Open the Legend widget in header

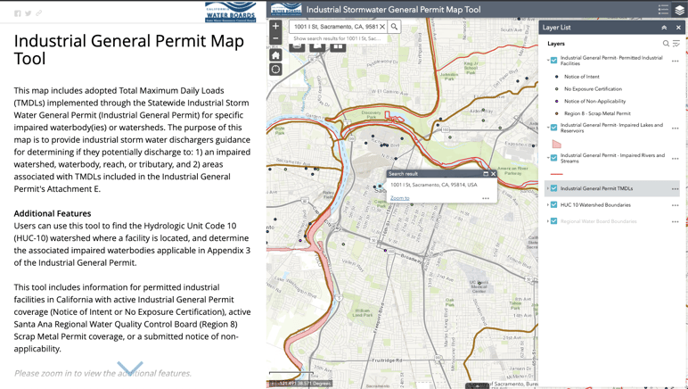coord(663,10)
